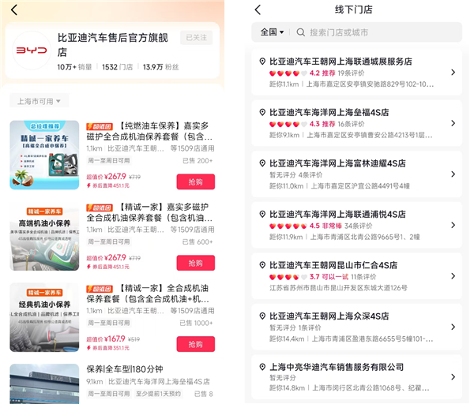The width and height of the screenshot is (474, 404).
Task: Open the 1532 门店 store list link
Action: pyautogui.click(x=117, y=67)
